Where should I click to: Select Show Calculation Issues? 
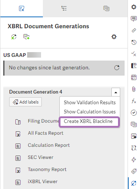(x=90, y=112)
